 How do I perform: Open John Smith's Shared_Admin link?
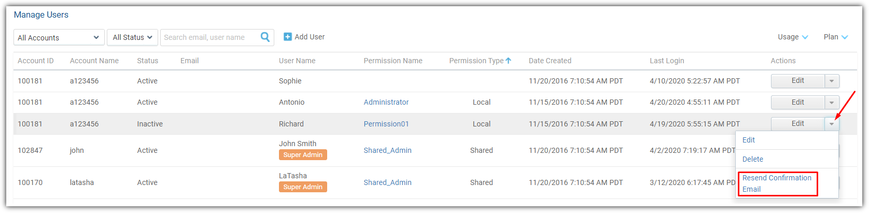tap(388, 150)
